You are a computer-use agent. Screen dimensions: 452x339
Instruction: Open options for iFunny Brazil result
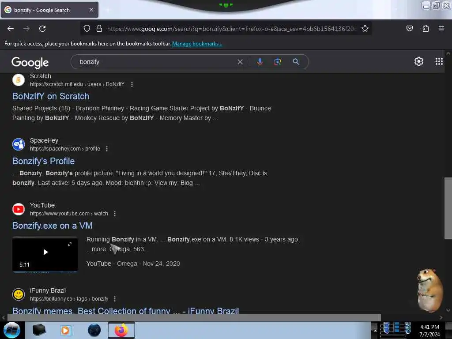coord(115,299)
